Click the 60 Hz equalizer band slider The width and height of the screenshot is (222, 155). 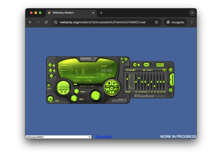[136, 82]
